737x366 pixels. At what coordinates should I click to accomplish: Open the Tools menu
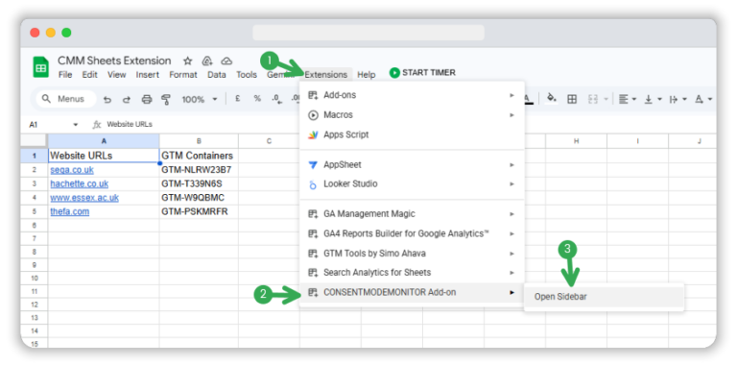click(x=247, y=74)
